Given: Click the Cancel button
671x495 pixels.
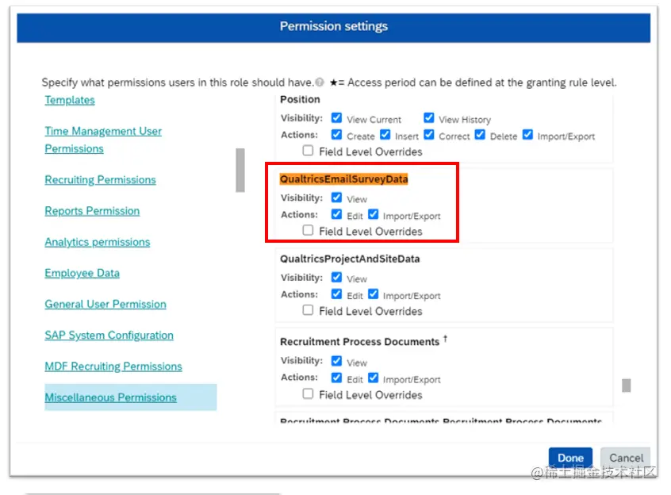Looking at the screenshot, I should pyautogui.click(x=626, y=458).
